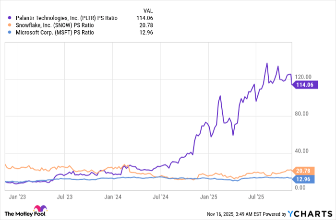Click the Jul '23 x-axis label
This screenshot has width=336, height=220.
65,197
